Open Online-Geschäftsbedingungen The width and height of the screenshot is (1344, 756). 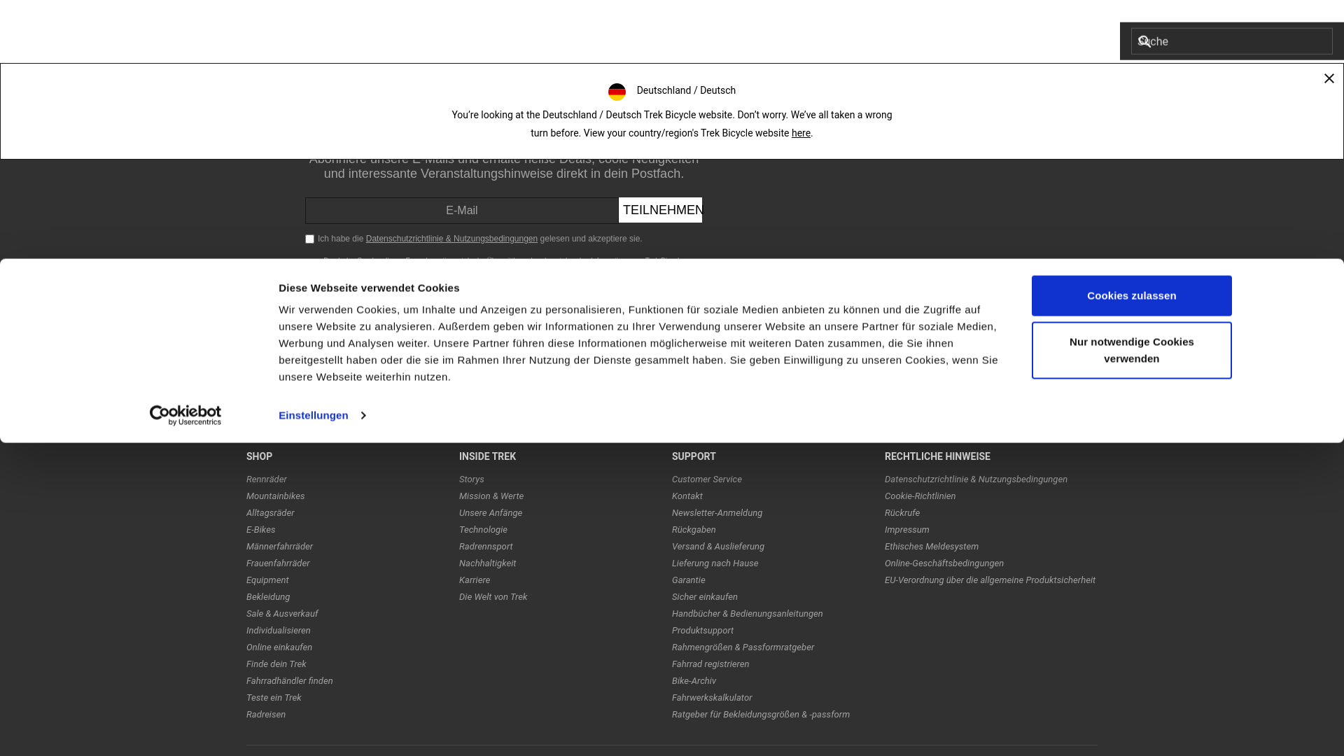tap(944, 563)
